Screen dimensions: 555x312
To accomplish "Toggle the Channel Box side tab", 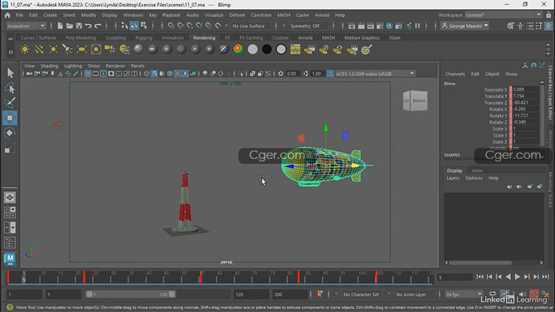I will click(x=550, y=92).
